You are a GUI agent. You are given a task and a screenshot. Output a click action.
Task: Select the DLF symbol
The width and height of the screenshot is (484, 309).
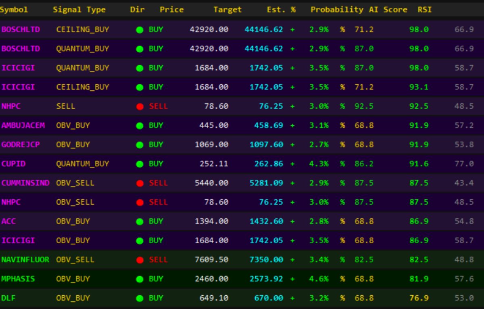pos(8,298)
